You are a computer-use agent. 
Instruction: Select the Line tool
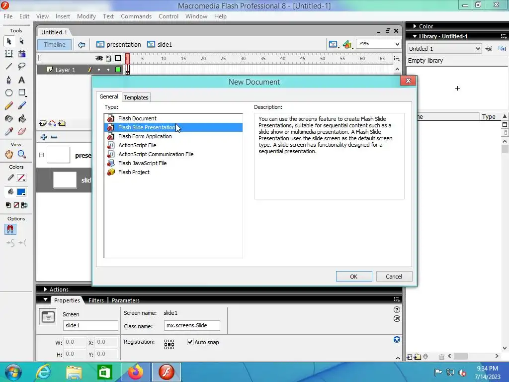(x=9, y=67)
